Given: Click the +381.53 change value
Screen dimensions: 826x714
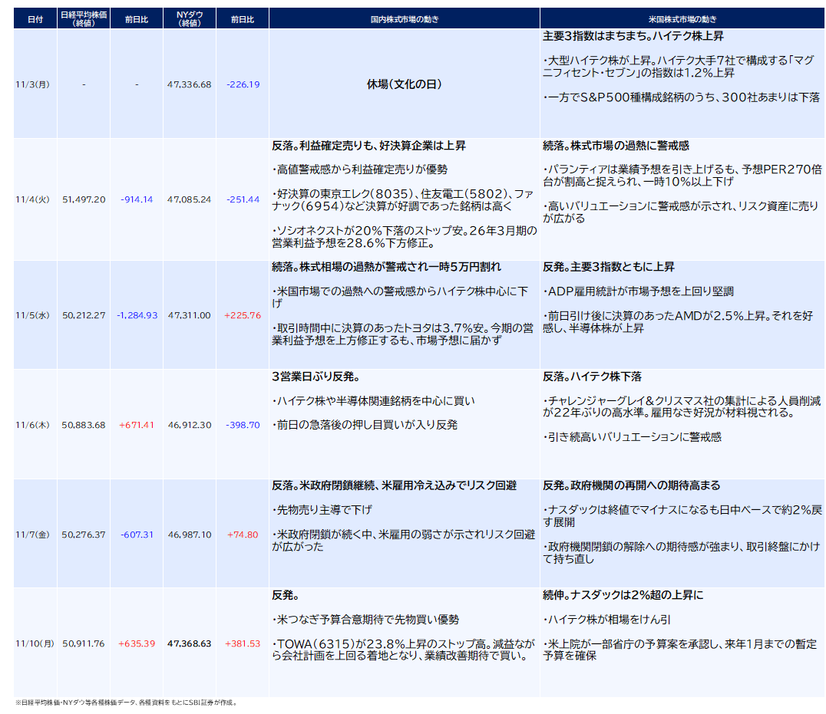Looking at the screenshot, I should coord(243,643).
